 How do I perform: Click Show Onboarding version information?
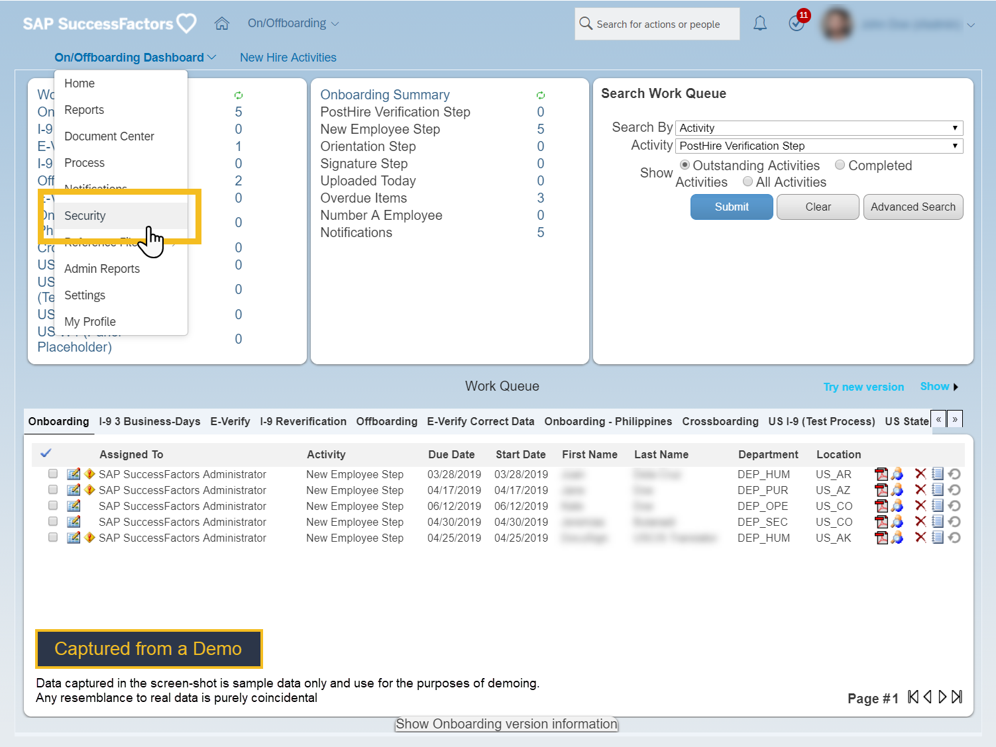click(x=506, y=724)
